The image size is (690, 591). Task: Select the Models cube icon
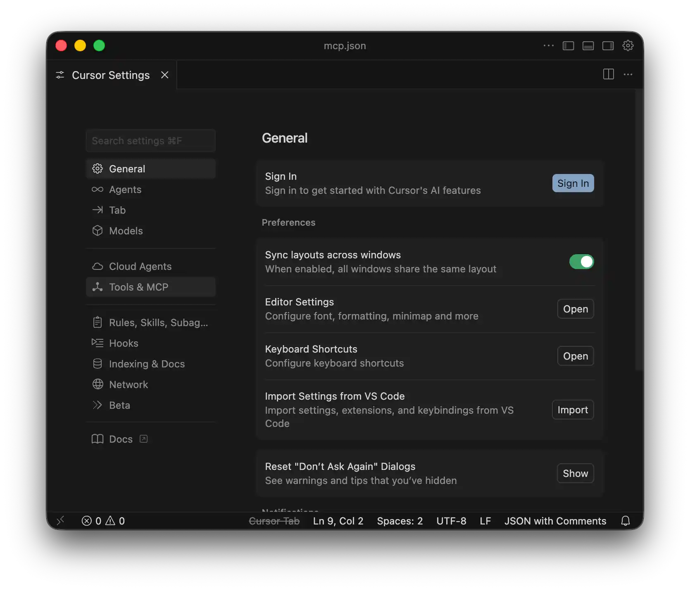(98, 231)
